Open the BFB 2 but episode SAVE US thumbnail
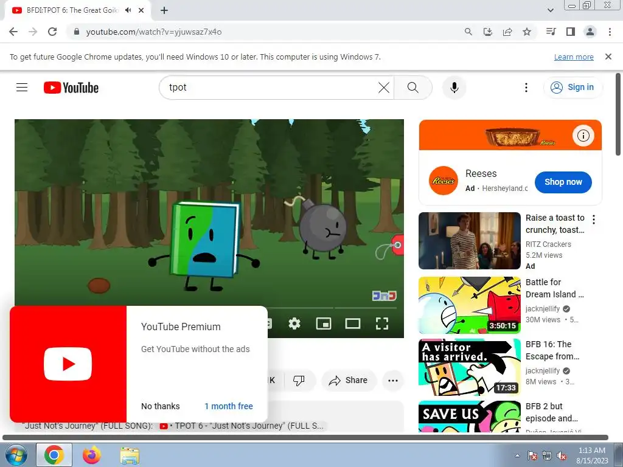 point(470,416)
